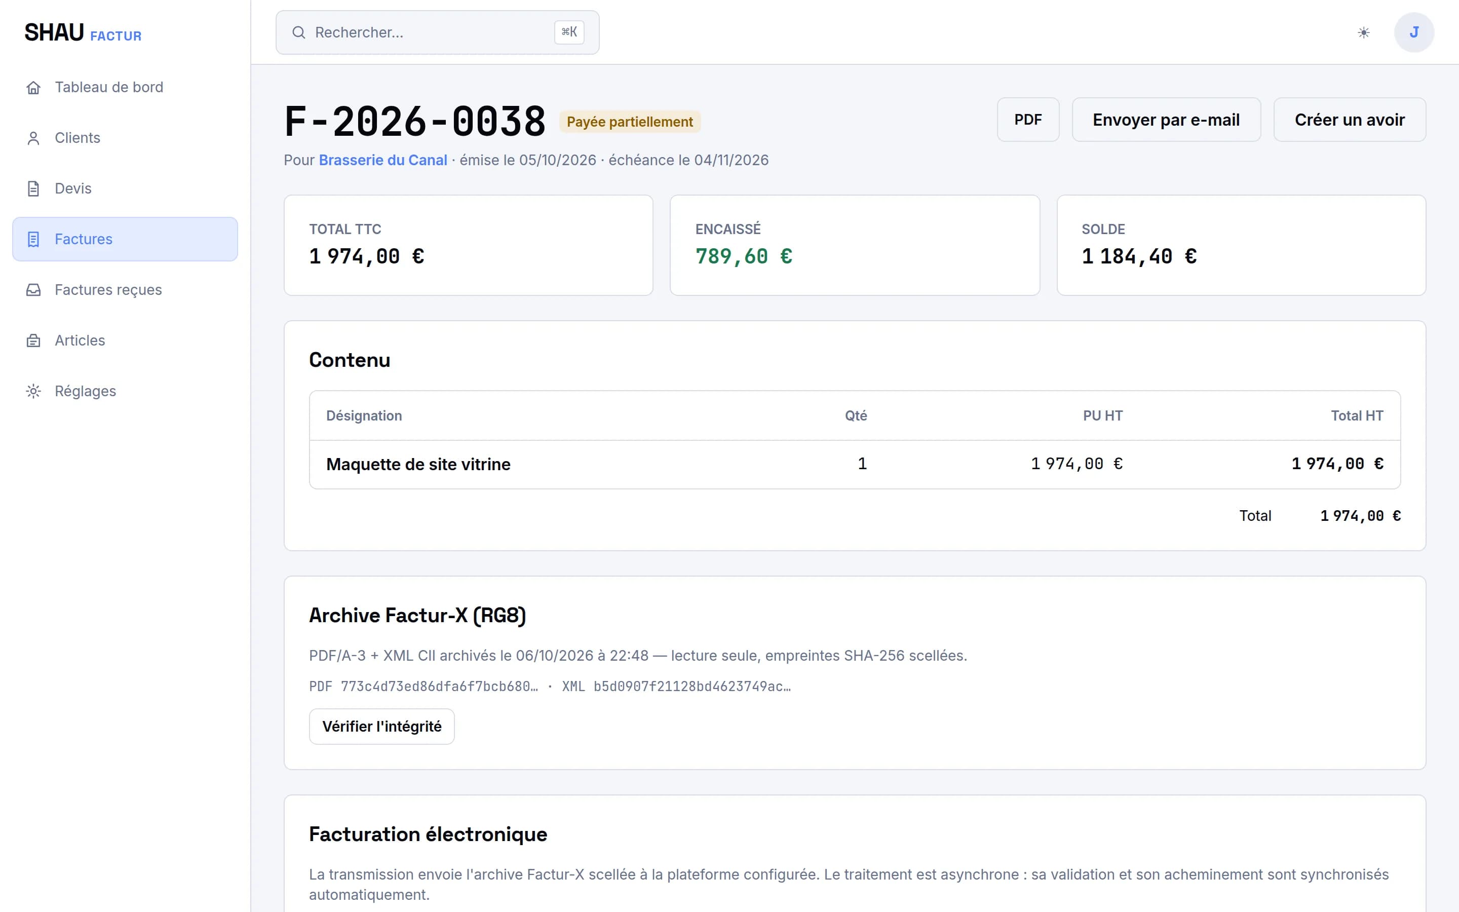Viewport: 1459px width, 912px height.
Task: Open Réglages settings page
Action: tap(125, 392)
